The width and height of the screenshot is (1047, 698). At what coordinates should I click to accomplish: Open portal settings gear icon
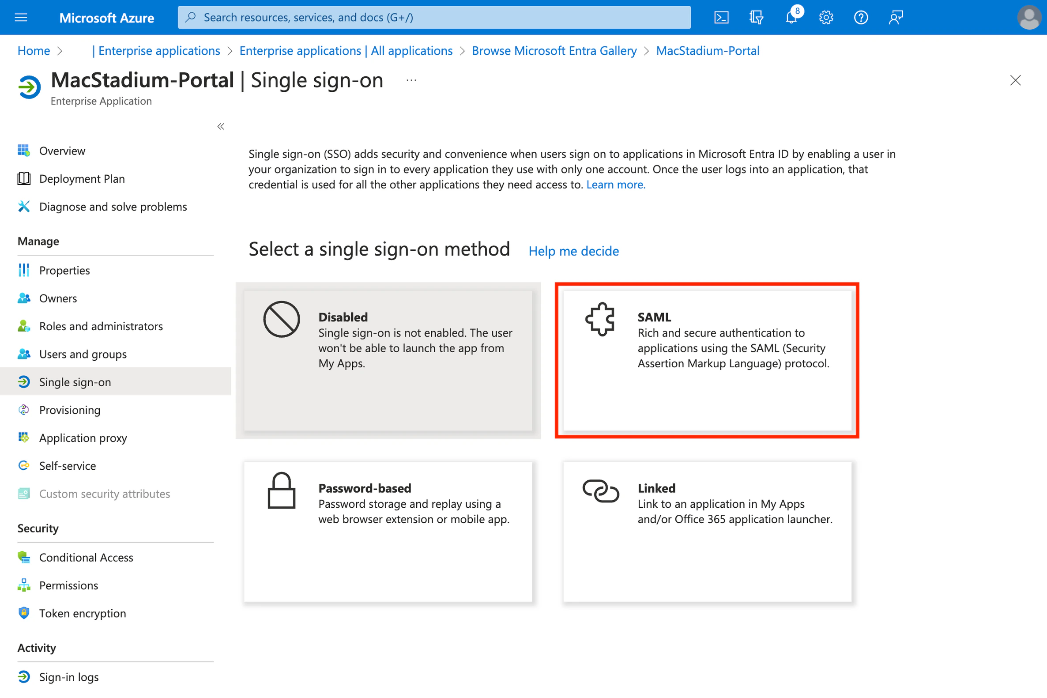[x=826, y=17]
